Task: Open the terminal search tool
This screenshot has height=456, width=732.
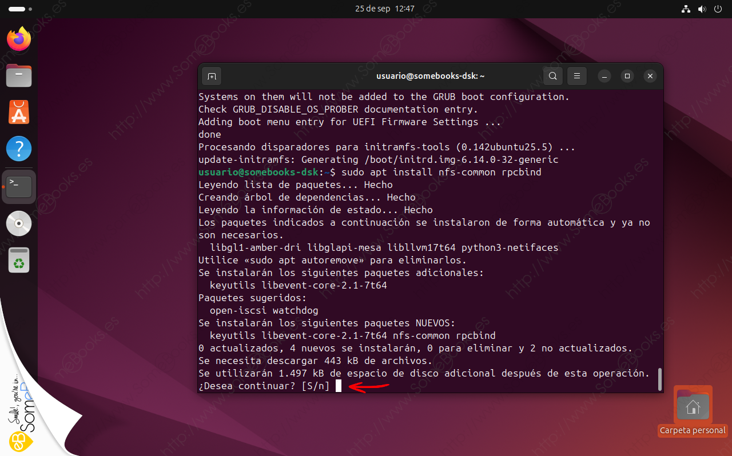Action: tap(552, 76)
